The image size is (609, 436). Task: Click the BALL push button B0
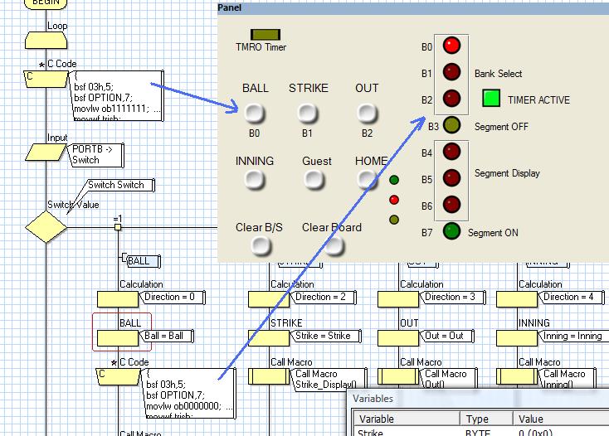pyautogui.click(x=255, y=114)
